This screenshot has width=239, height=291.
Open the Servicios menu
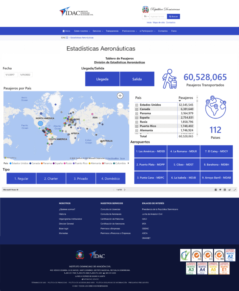[98, 31]
